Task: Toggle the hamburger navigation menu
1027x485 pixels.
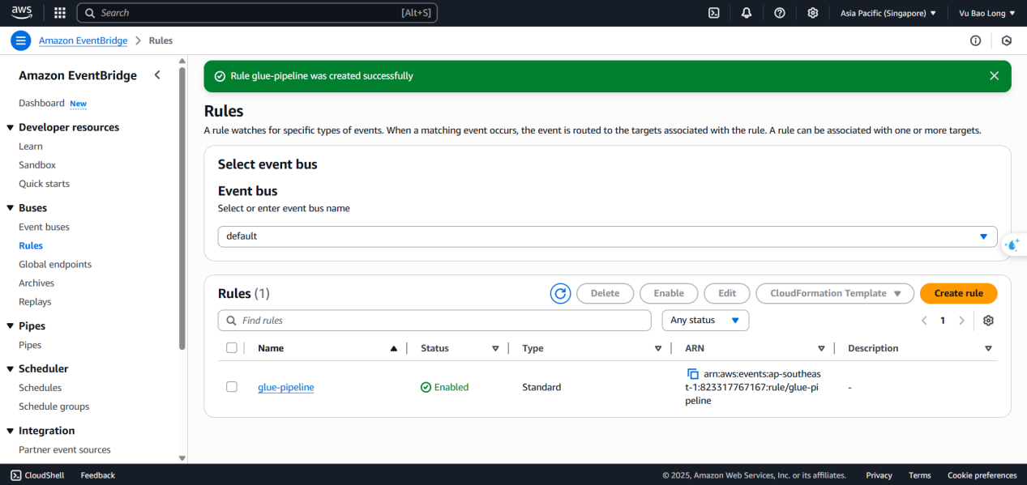Action: point(21,40)
